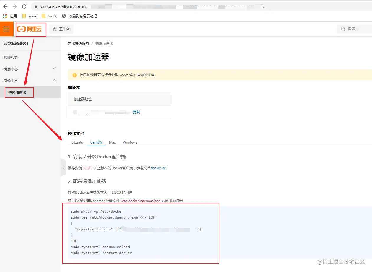Switch to the Mac tab
This screenshot has width=372, height=272.
pyautogui.click(x=112, y=142)
